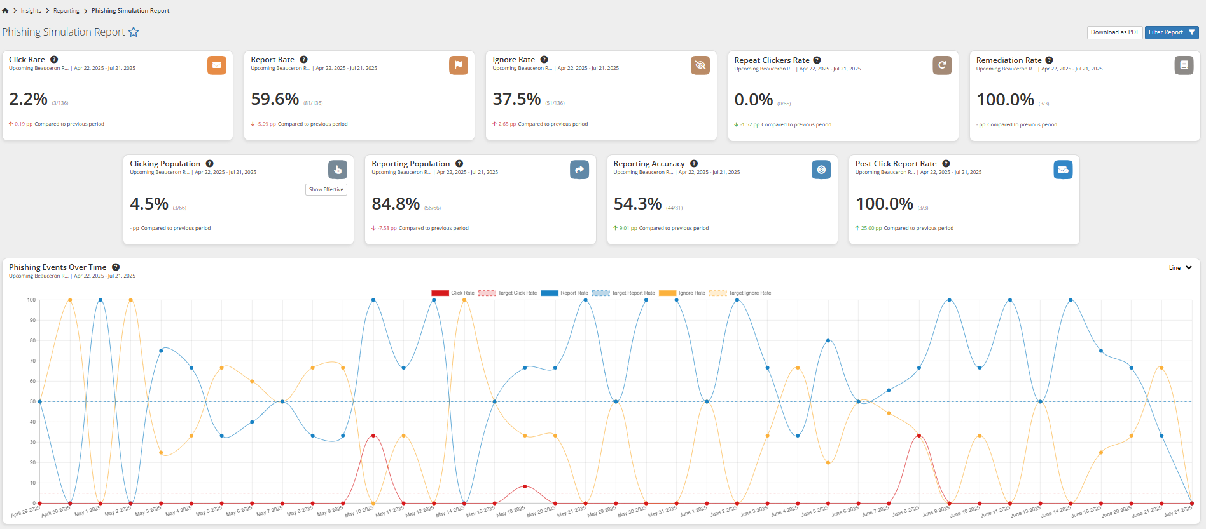Favorite the report with the star icon

click(x=134, y=32)
